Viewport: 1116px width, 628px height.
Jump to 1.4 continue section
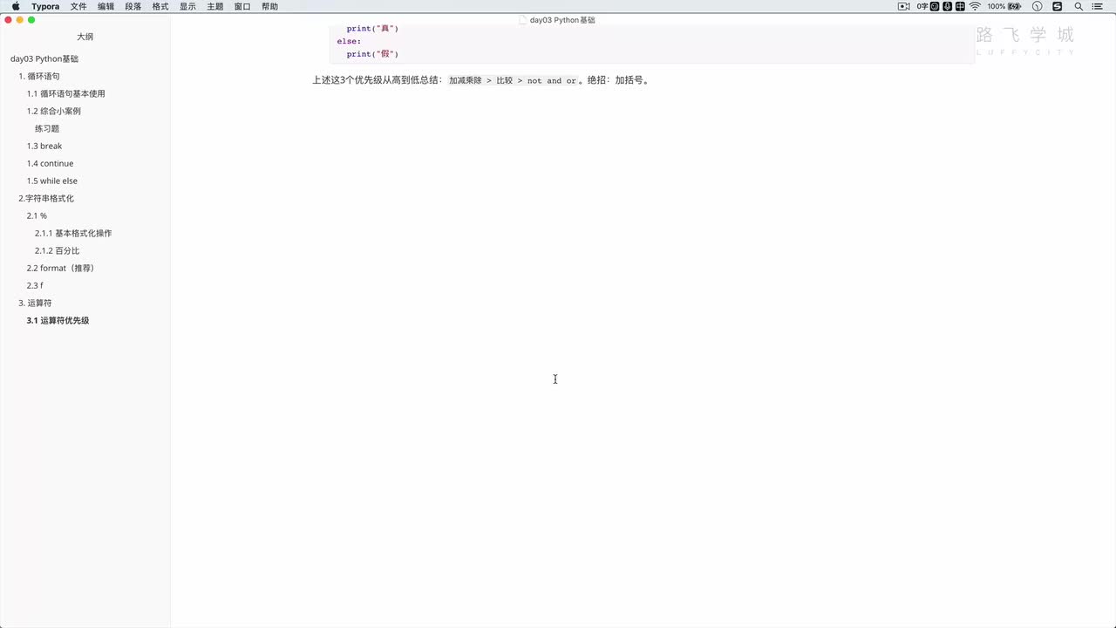click(50, 163)
